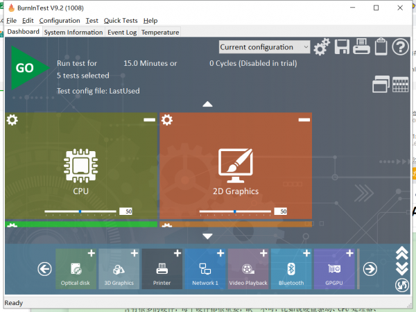Click the tile test windows grid icon
The width and height of the screenshot is (416, 312).
(x=400, y=85)
